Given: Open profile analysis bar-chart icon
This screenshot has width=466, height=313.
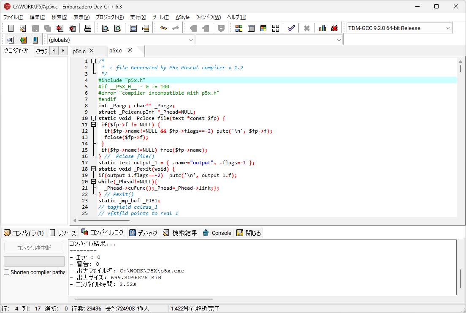Looking at the screenshot, I should (322, 28).
